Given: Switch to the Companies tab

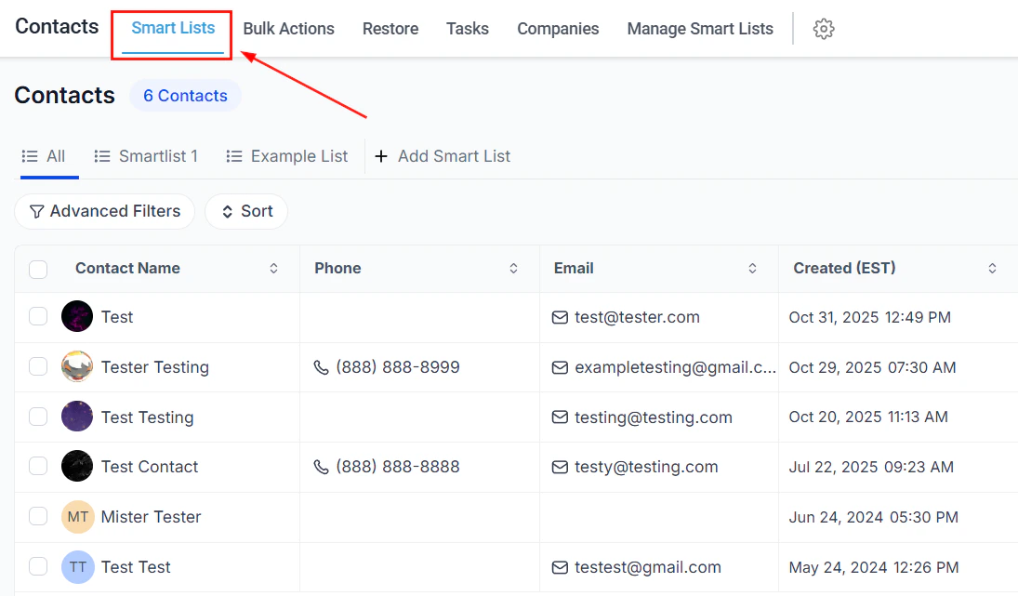Looking at the screenshot, I should pos(558,28).
